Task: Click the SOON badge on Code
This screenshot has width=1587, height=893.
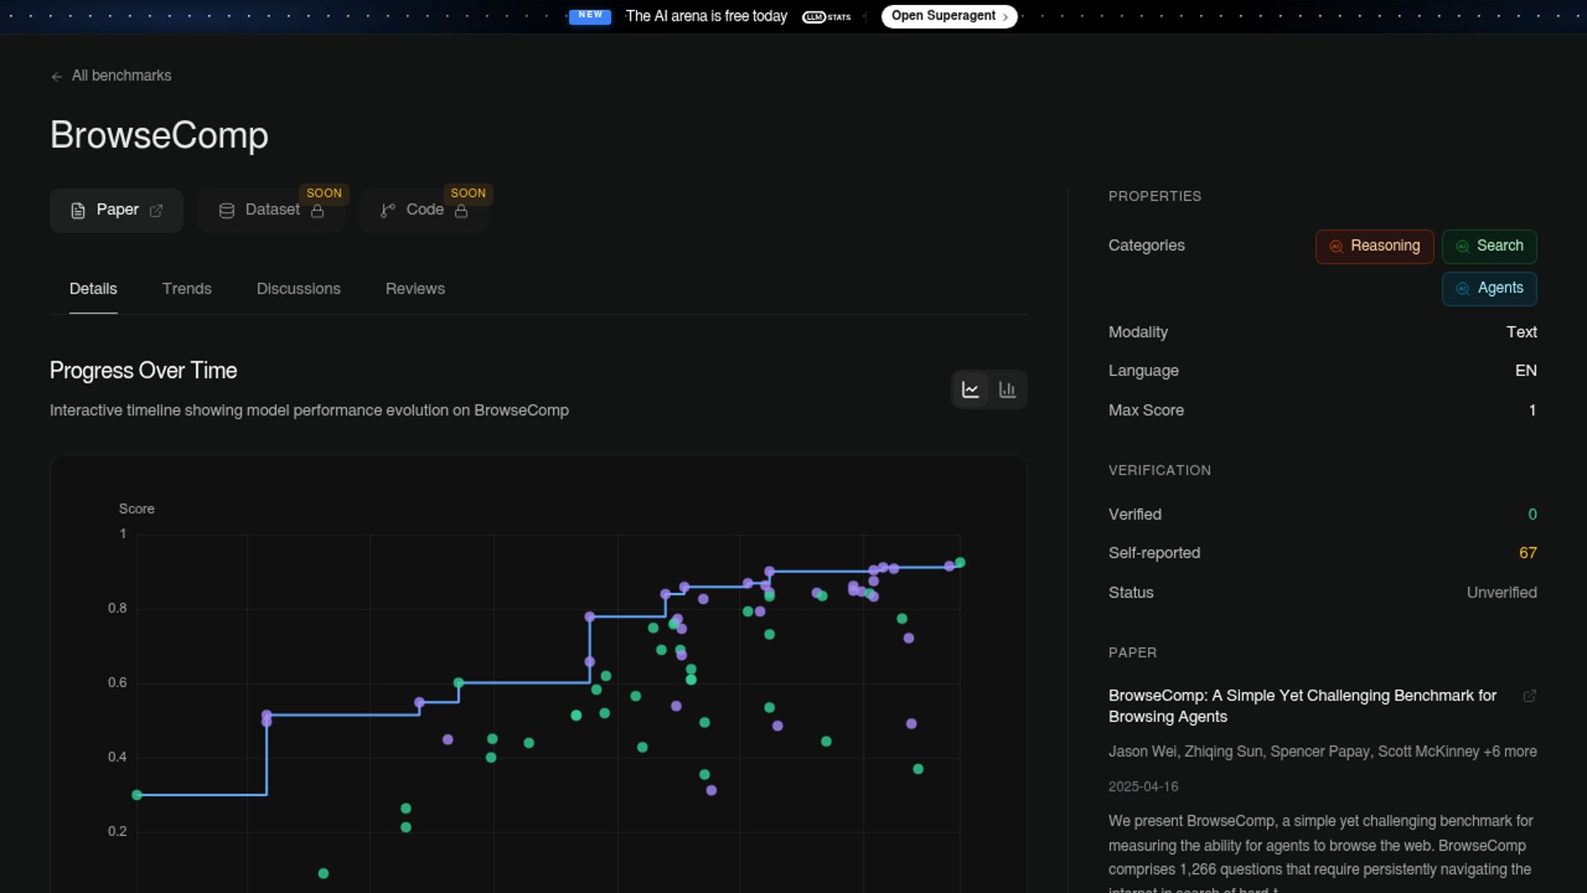Action: tap(468, 193)
